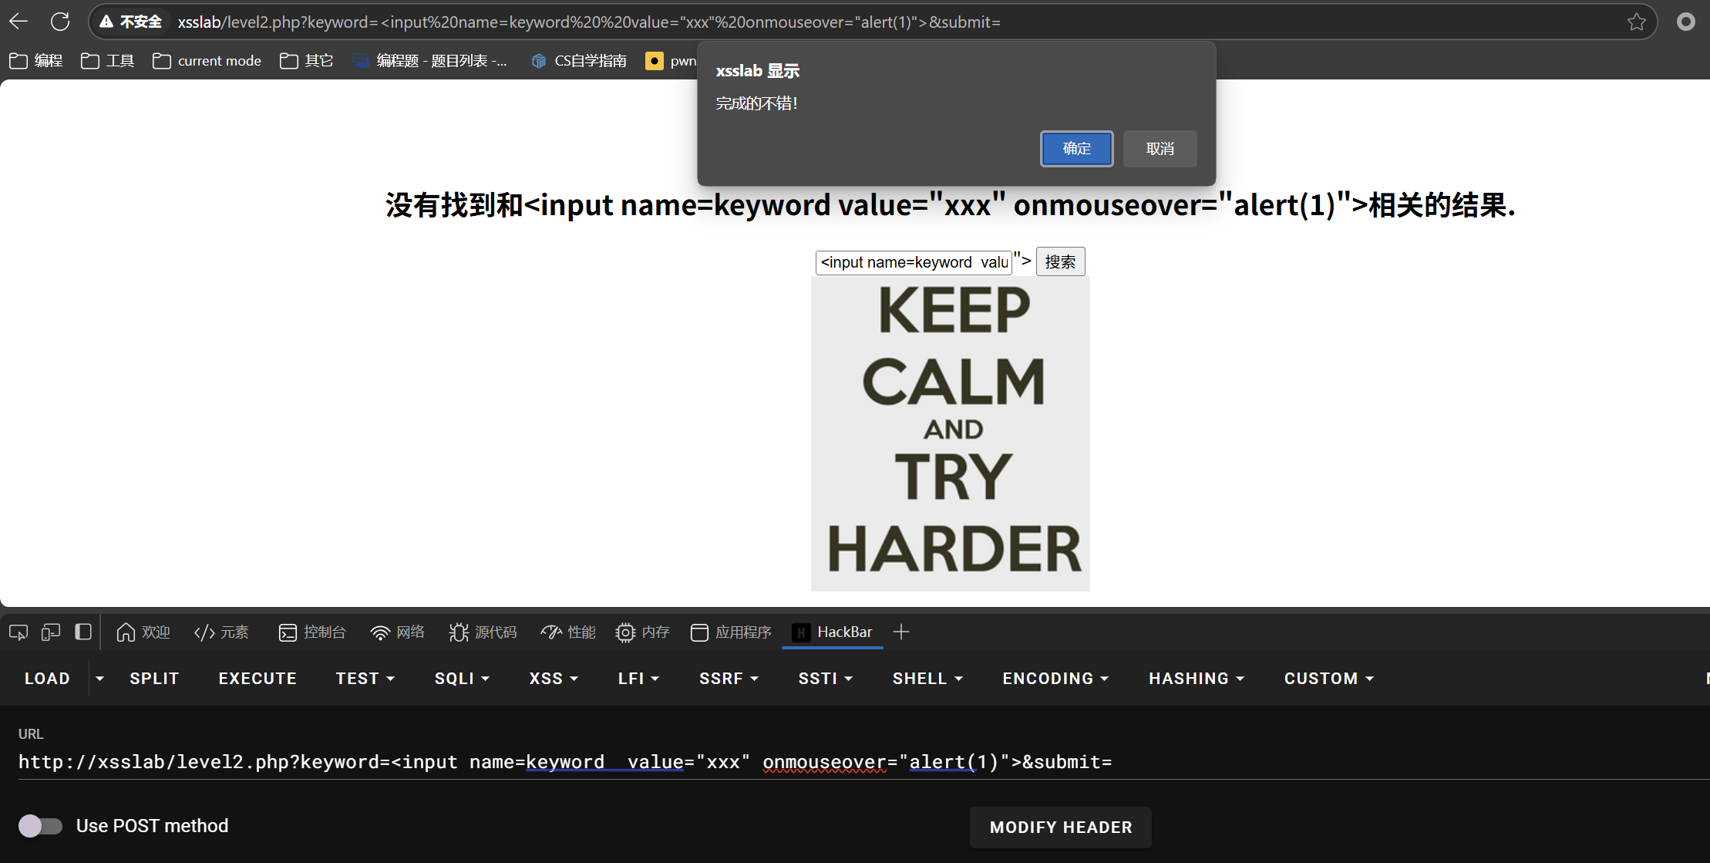Open the profile circle icon

tap(1685, 22)
